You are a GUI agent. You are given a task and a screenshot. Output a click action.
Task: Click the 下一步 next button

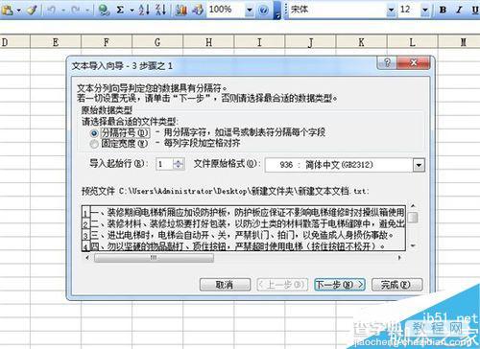click(x=340, y=285)
